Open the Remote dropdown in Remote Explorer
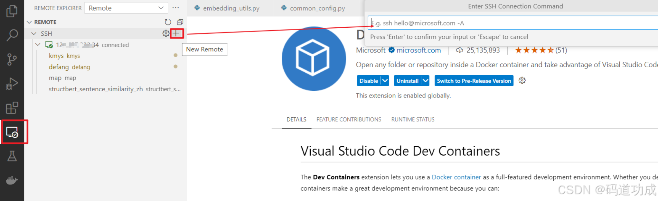658x201 pixels. click(x=126, y=8)
